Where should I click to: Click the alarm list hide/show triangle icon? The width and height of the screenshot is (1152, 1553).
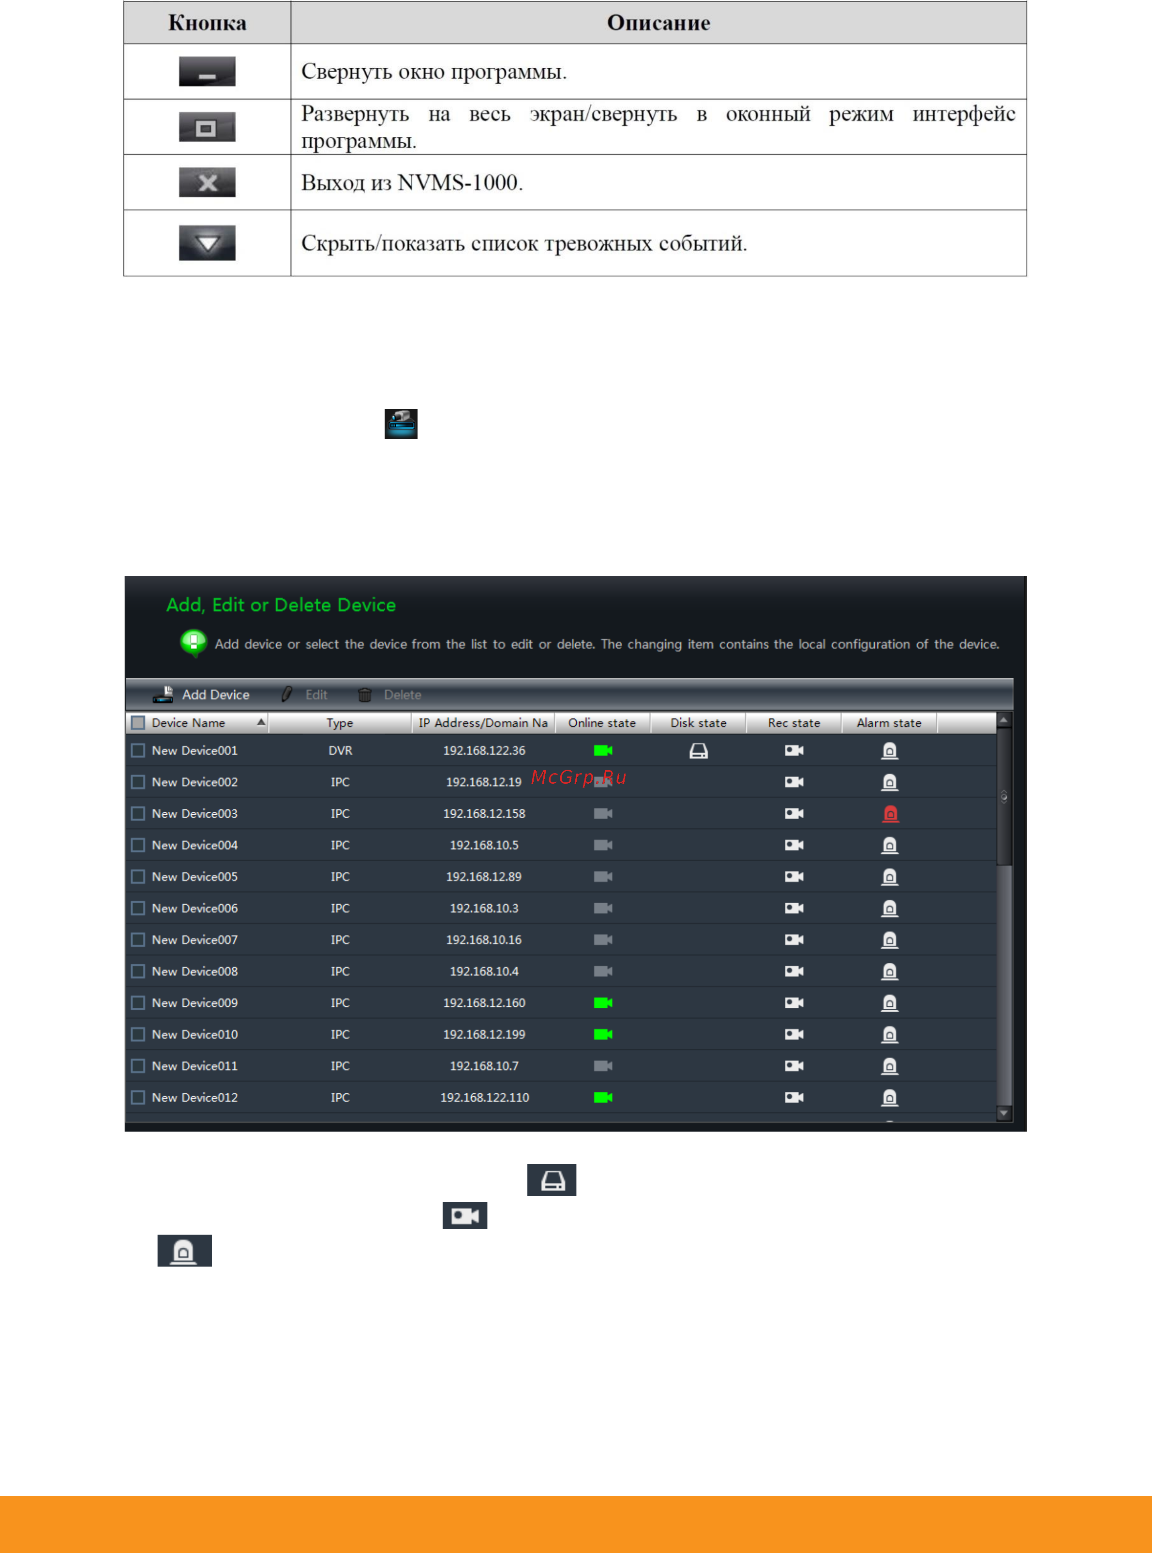(207, 243)
